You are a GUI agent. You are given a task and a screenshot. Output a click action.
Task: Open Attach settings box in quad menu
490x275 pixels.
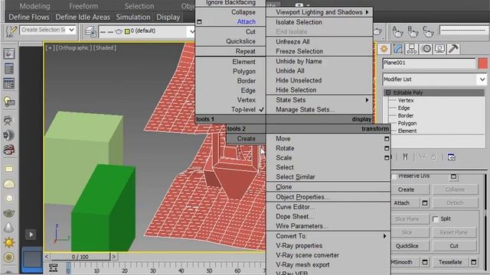[x=199, y=22]
